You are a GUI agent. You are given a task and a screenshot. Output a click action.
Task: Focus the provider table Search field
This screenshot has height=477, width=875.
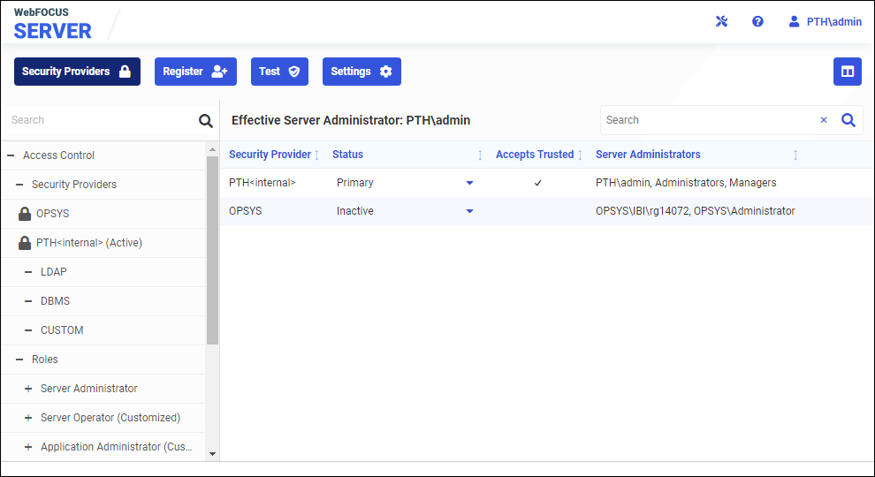[x=708, y=120]
